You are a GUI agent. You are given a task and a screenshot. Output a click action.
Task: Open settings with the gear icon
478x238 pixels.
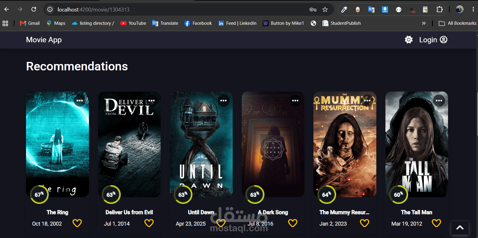click(x=409, y=40)
